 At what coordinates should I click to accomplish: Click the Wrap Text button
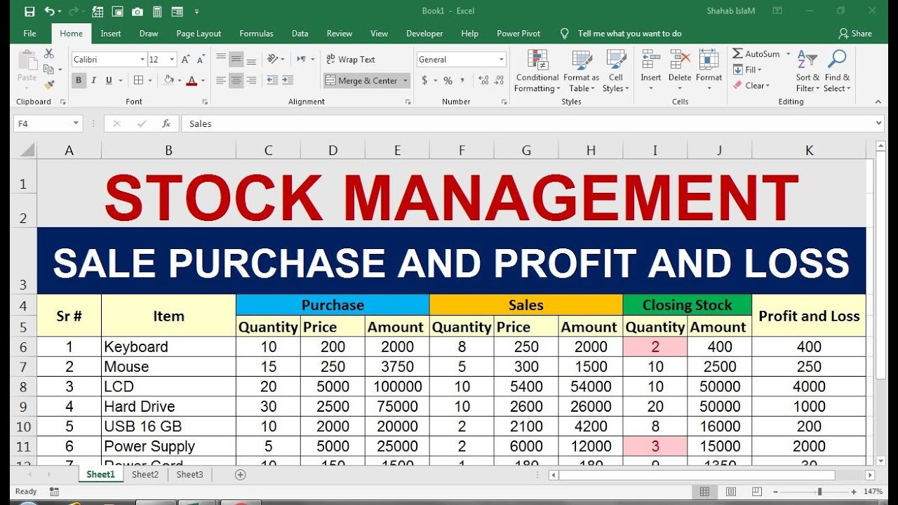pyautogui.click(x=351, y=60)
